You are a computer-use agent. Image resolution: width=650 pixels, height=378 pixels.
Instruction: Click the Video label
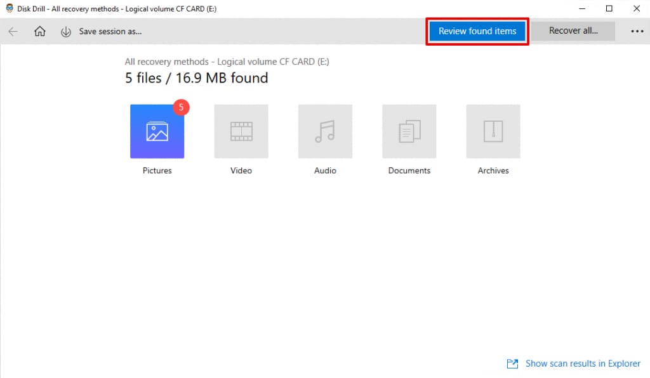click(x=241, y=171)
